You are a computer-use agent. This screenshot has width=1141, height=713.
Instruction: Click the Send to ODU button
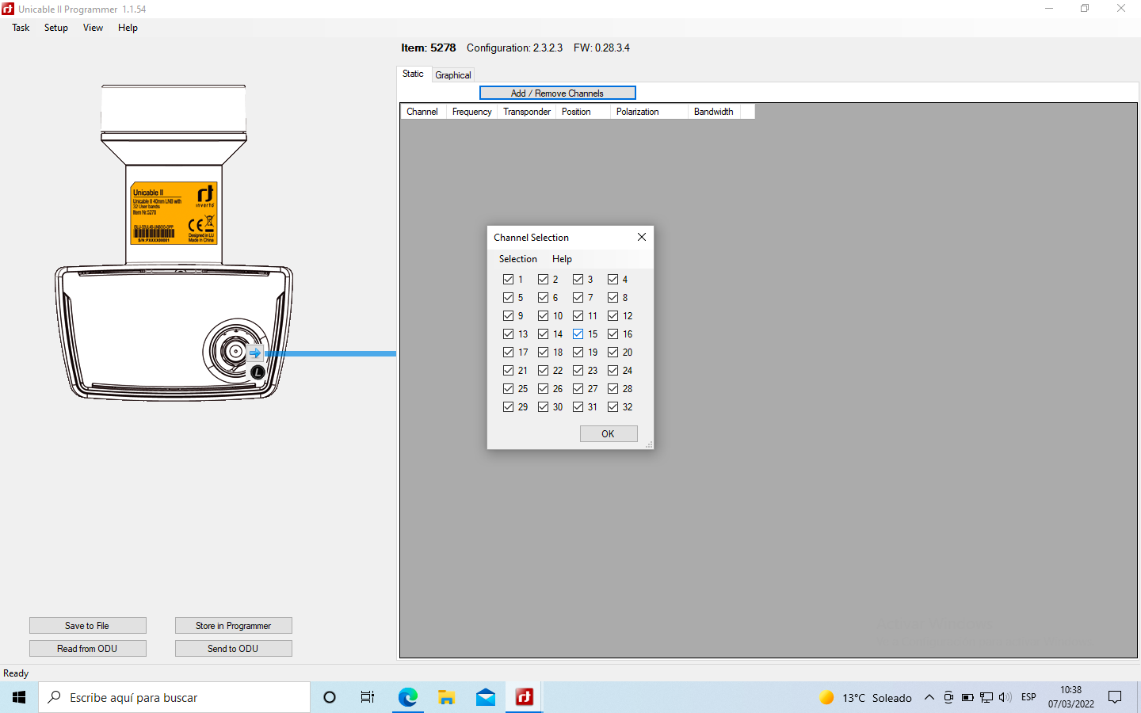pyautogui.click(x=233, y=649)
